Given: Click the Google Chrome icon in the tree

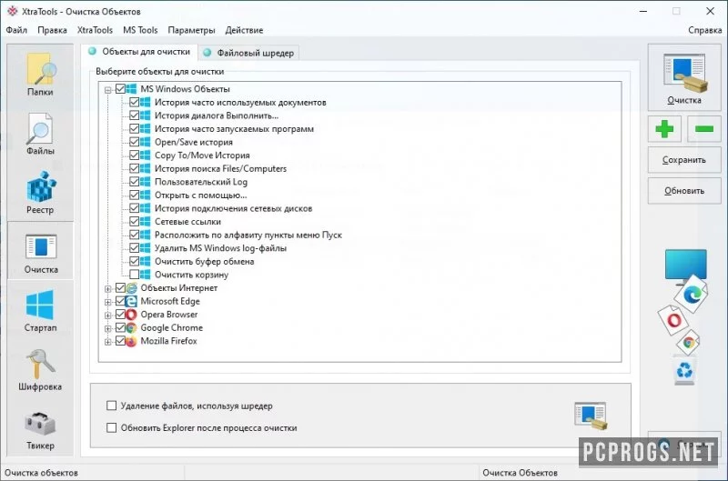Looking at the screenshot, I should (x=131, y=328).
